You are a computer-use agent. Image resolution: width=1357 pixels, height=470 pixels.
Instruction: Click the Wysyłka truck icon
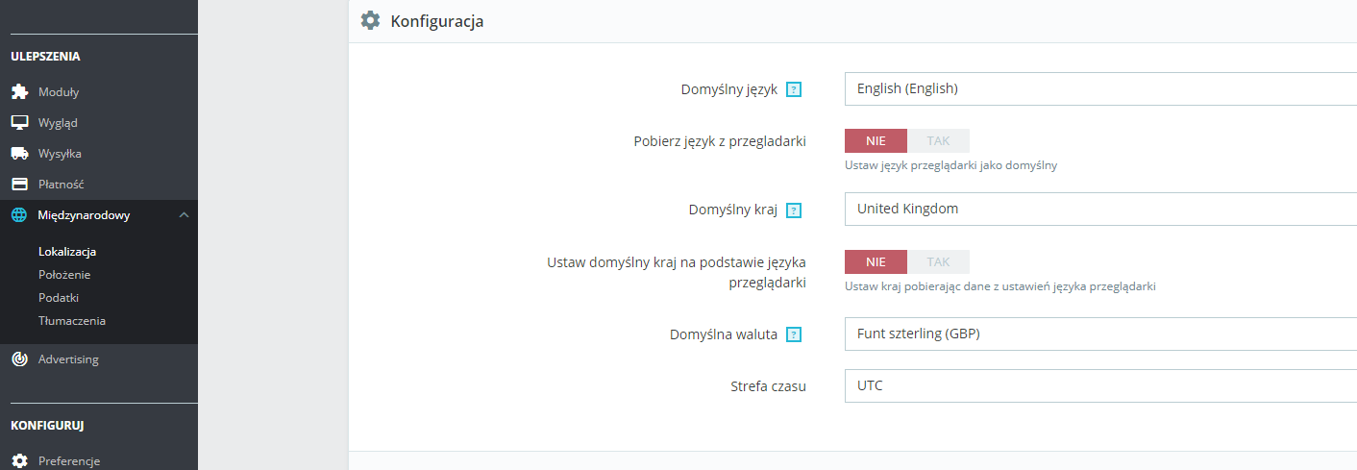[19, 154]
